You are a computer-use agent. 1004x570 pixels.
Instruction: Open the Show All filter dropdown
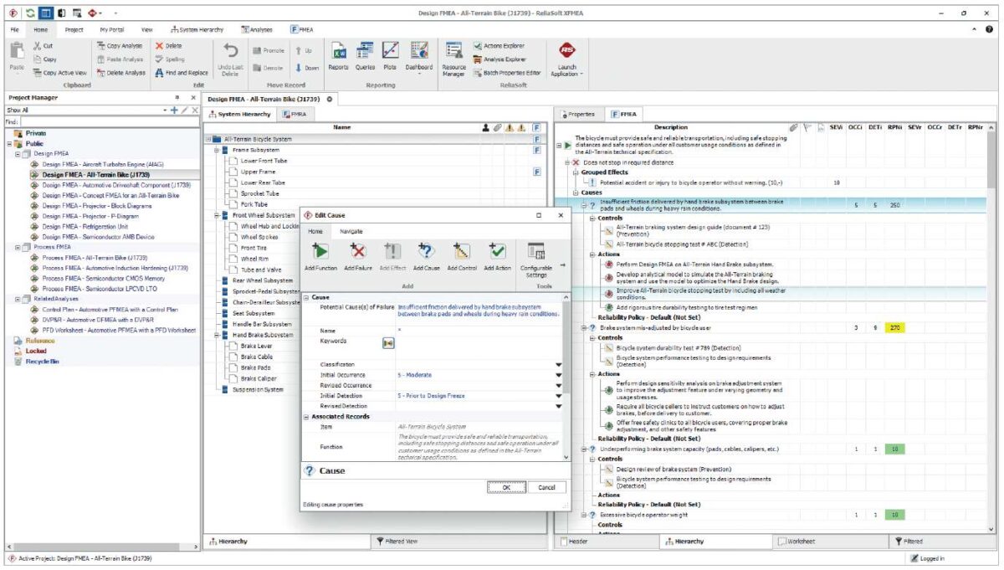(165, 110)
